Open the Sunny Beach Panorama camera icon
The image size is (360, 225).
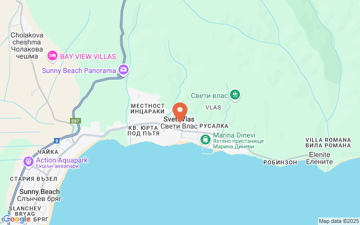click(123, 70)
